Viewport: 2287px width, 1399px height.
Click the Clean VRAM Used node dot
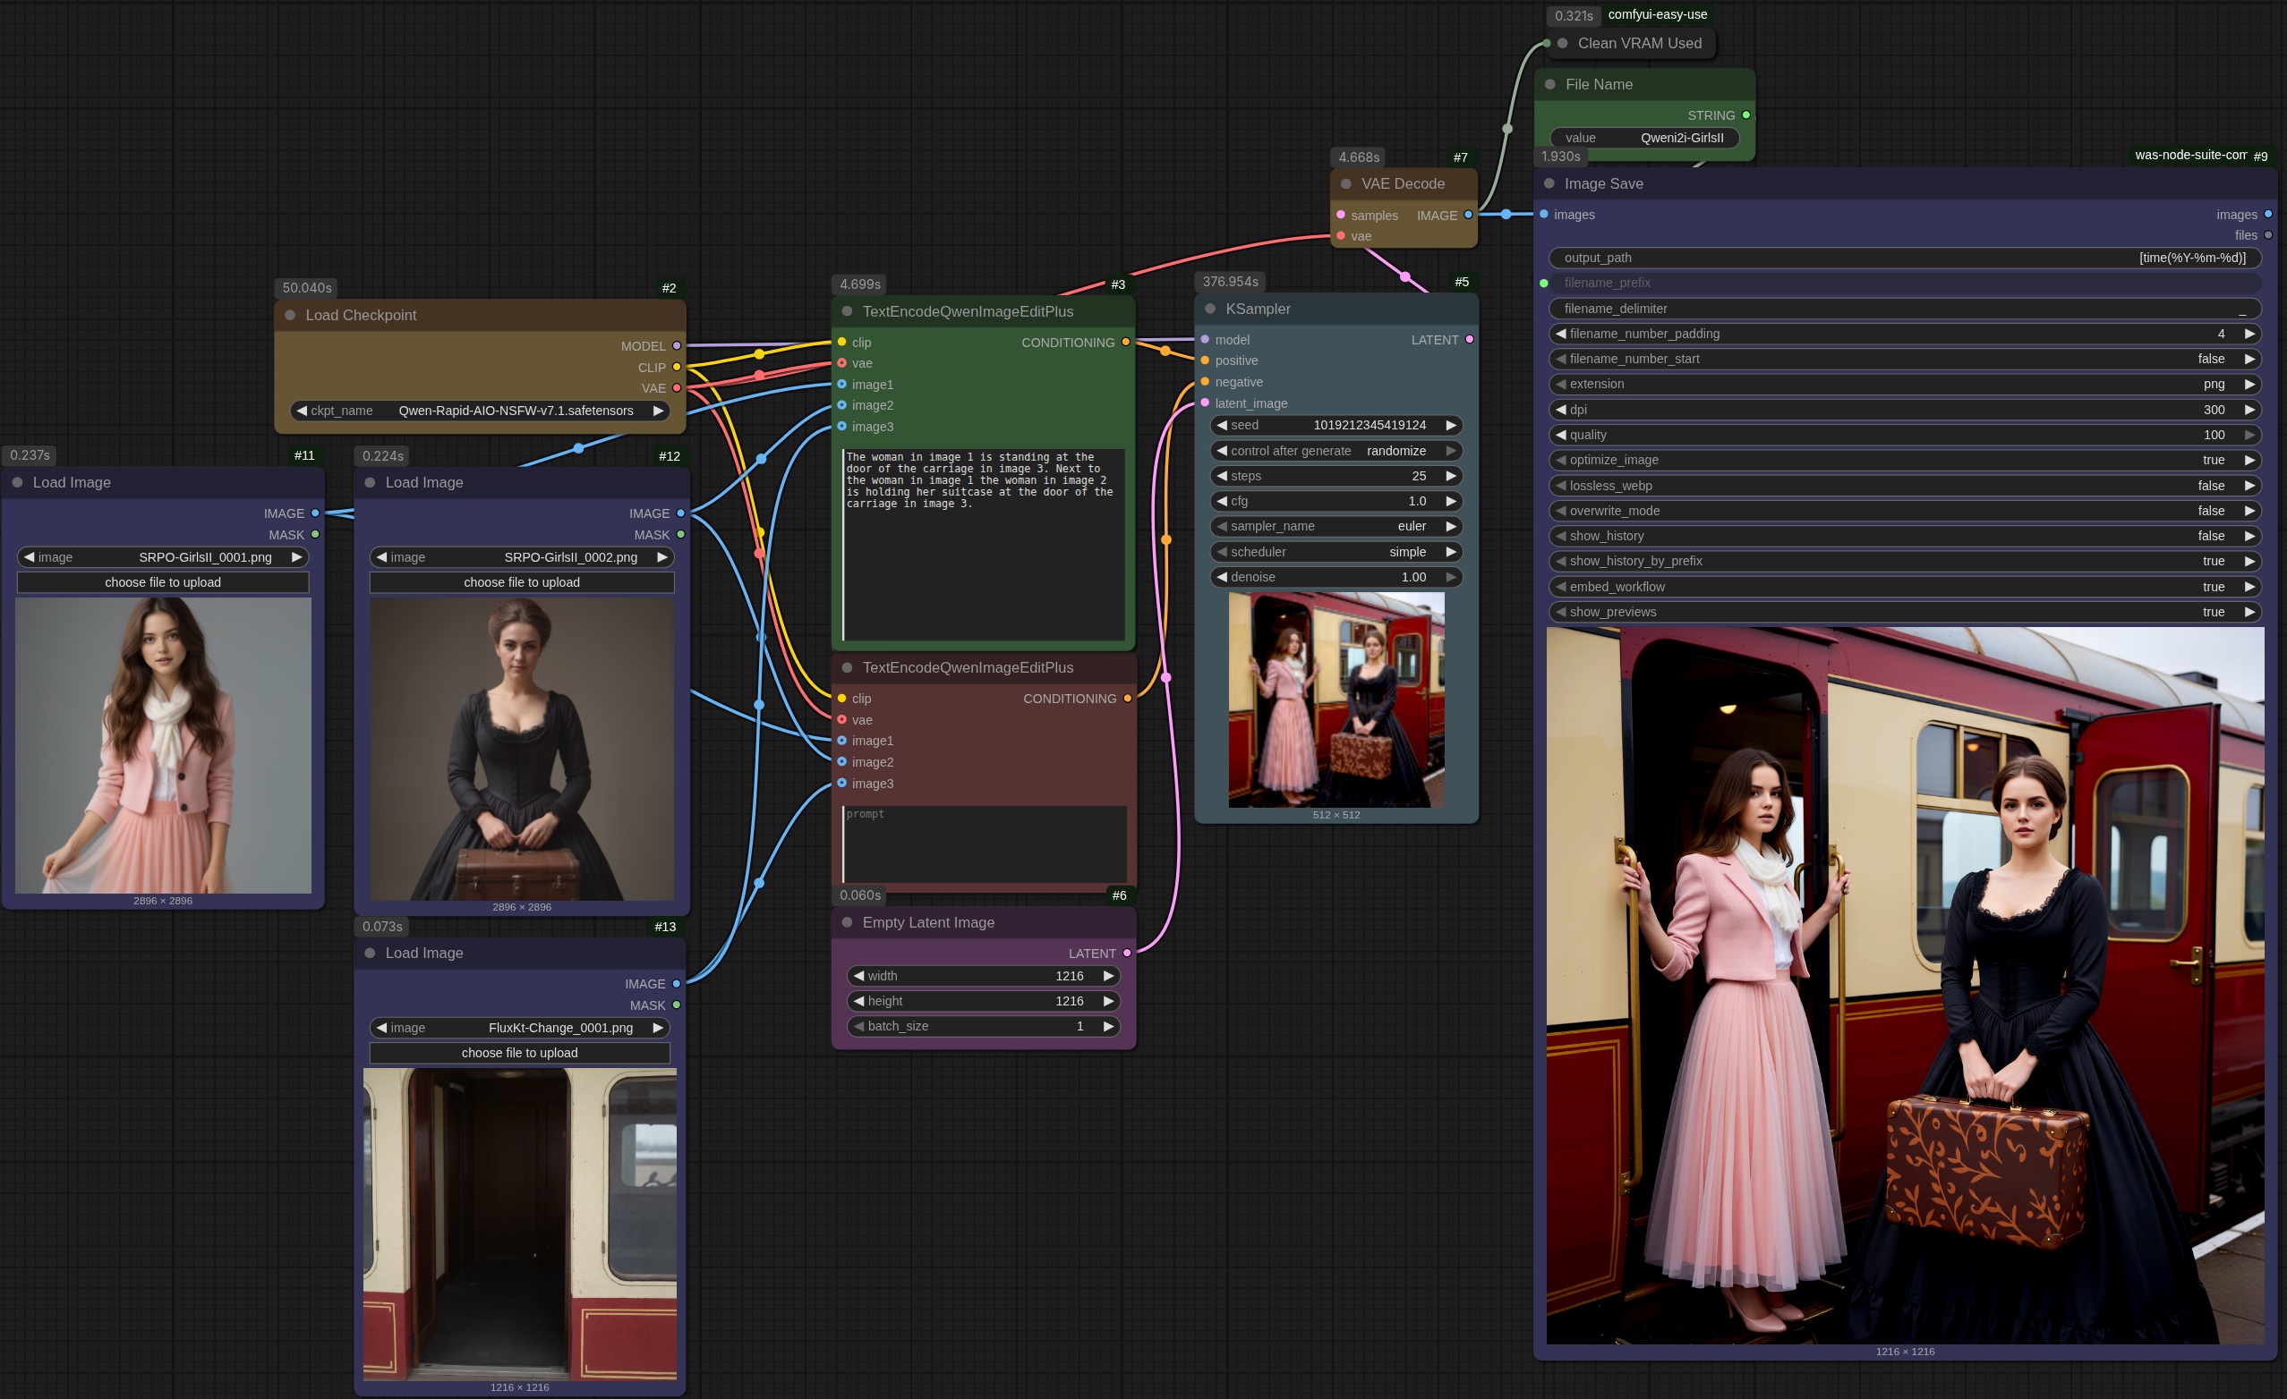[1562, 44]
